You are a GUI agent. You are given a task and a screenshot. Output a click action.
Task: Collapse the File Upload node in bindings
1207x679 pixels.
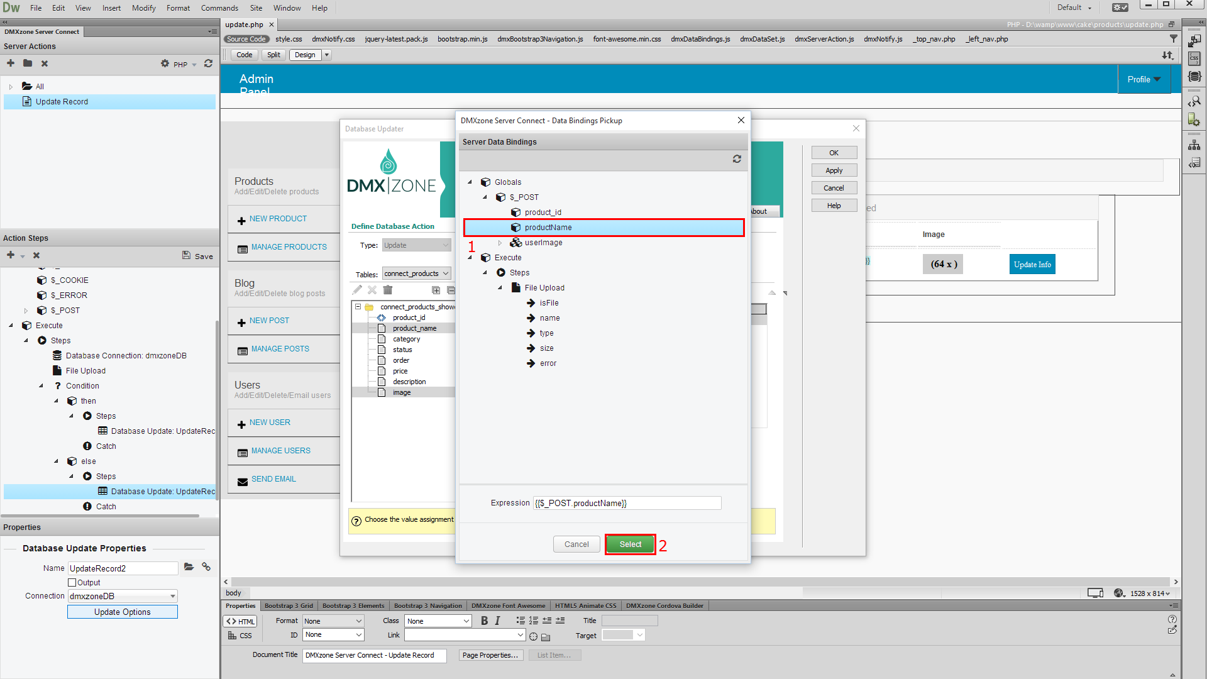pyautogui.click(x=500, y=288)
